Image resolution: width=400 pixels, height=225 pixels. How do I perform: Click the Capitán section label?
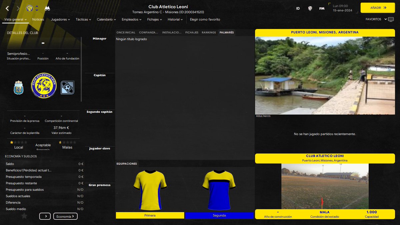99,75
